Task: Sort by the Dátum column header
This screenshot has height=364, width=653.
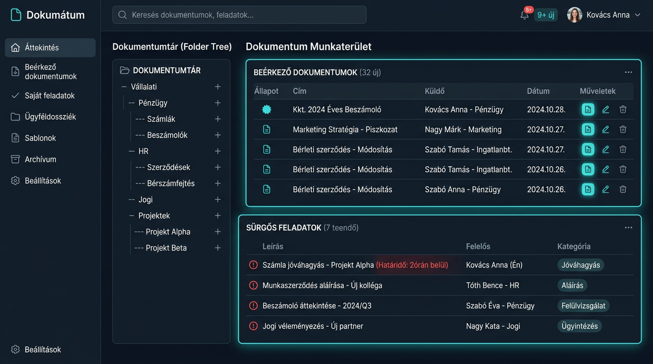Action: pos(538,91)
